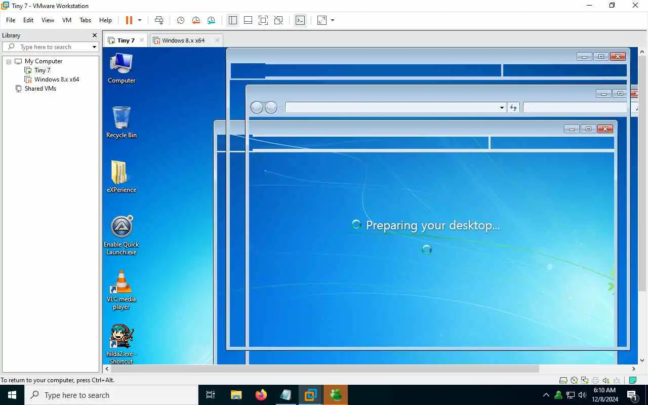Image resolution: width=648 pixels, height=405 pixels.
Task: Select the eXPerience folder icon
Action: [x=121, y=177]
